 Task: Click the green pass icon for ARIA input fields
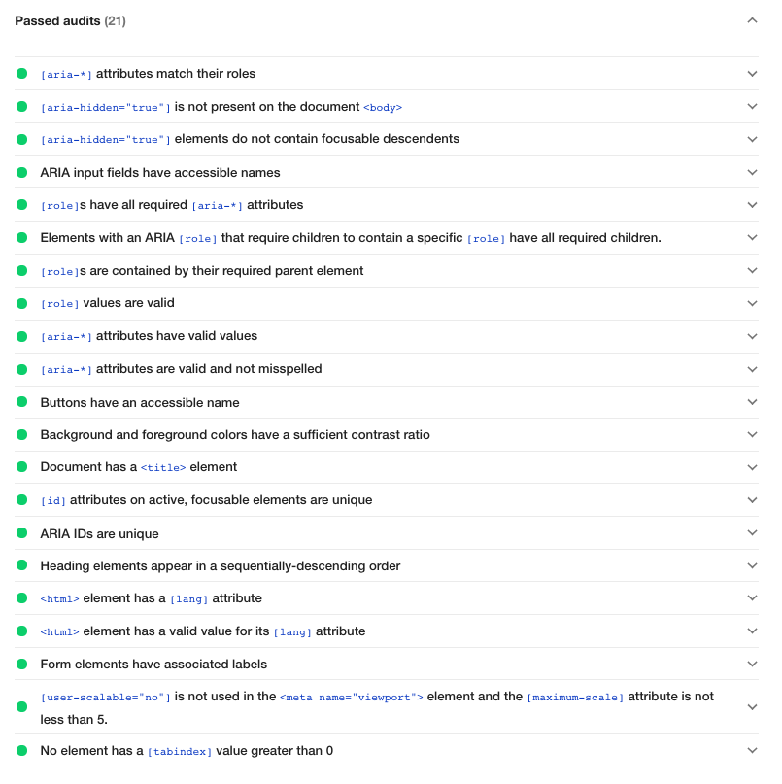[x=22, y=172]
